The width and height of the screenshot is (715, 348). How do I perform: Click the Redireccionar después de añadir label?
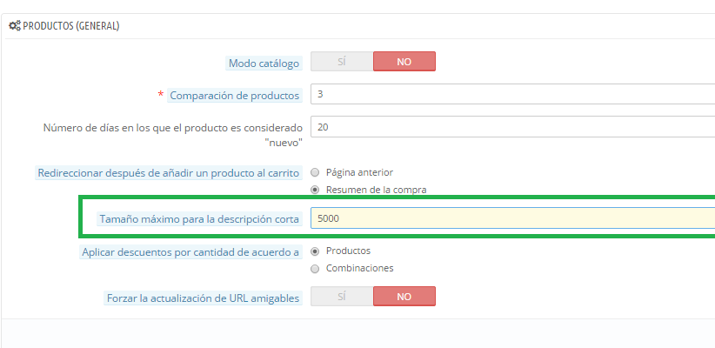(169, 172)
